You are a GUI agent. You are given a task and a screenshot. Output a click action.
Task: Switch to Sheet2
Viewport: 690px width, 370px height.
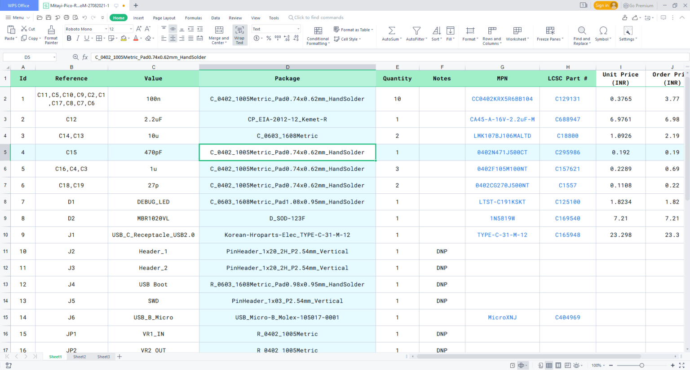(80, 357)
